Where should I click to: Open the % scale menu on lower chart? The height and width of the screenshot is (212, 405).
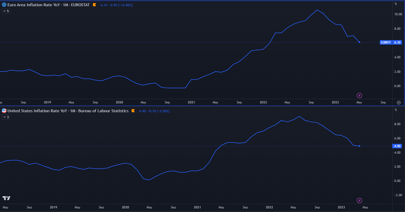coord(396,110)
